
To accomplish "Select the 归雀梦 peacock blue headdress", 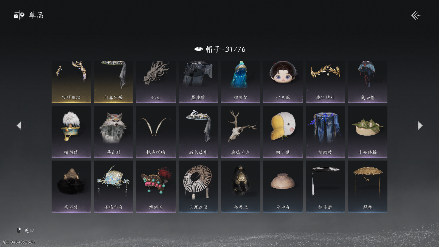I will coord(241,82).
